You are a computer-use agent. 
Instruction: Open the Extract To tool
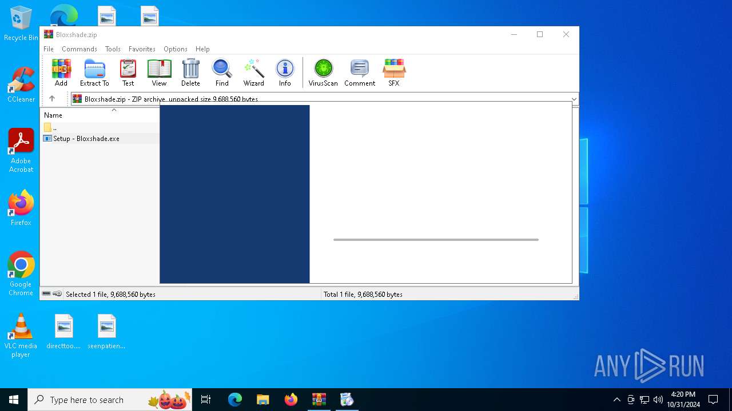coord(94,72)
